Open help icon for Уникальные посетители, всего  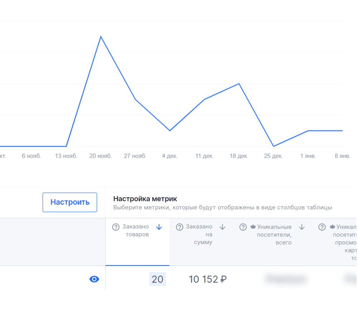tap(243, 227)
